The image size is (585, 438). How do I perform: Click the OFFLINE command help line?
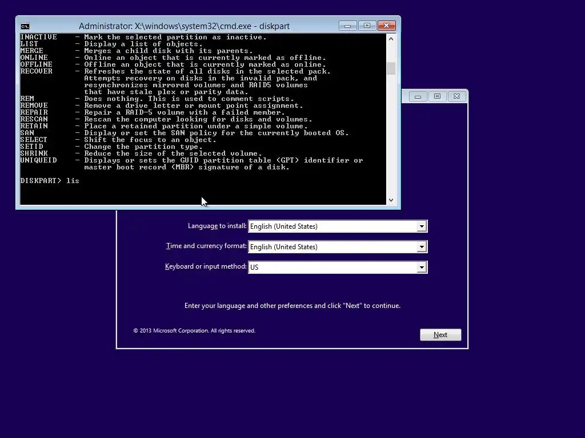click(x=173, y=64)
